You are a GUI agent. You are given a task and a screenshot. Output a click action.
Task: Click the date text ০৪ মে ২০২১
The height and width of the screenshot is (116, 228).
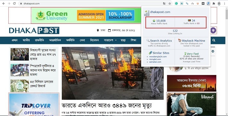pyautogui.click(x=128, y=30)
